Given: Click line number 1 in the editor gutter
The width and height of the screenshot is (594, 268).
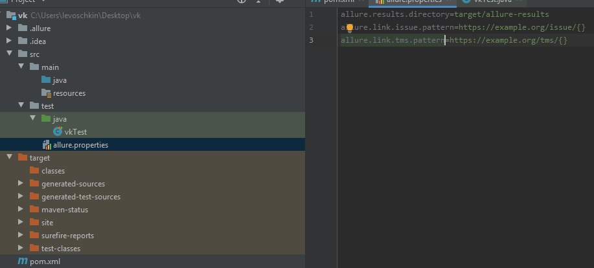Looking at the screenshot, I should 311,14.
